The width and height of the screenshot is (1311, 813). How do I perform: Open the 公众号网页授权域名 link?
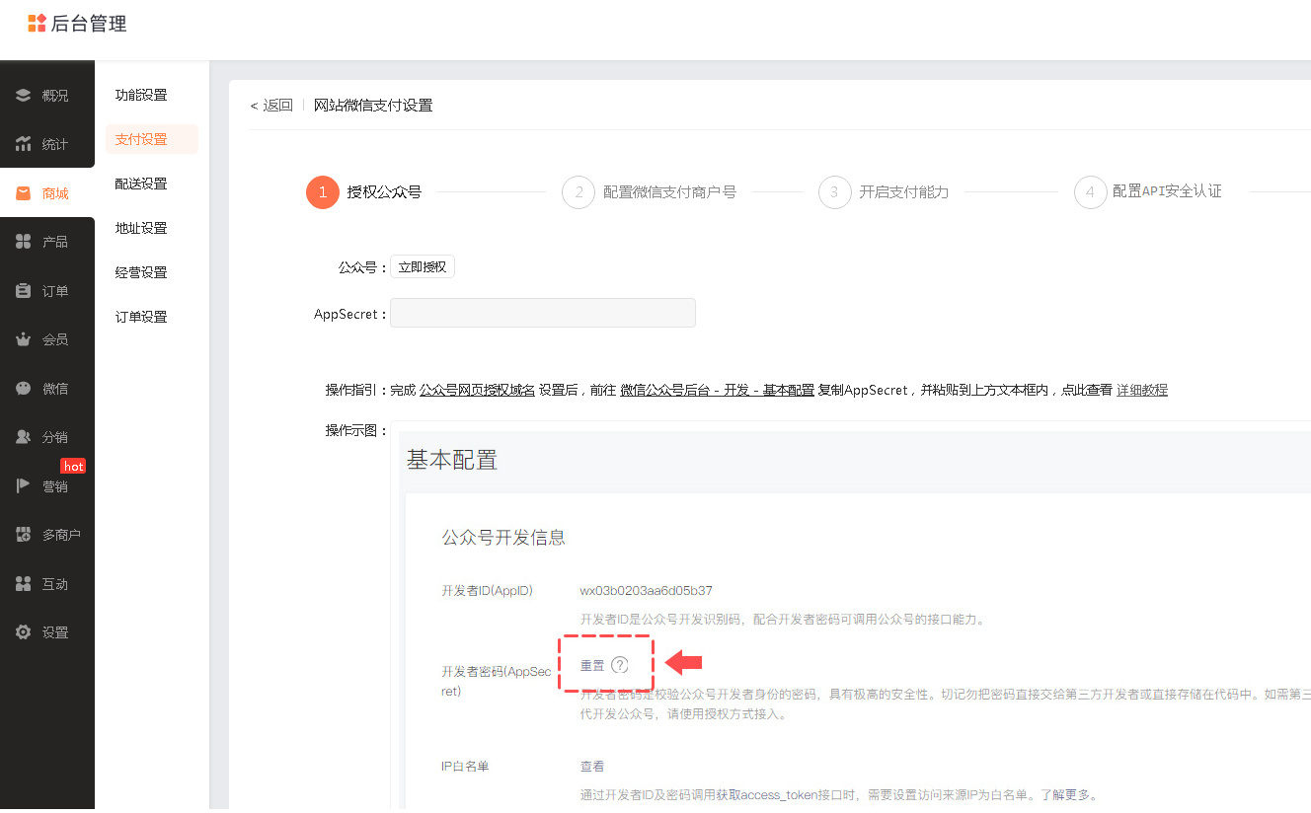[x=477, y=390]
